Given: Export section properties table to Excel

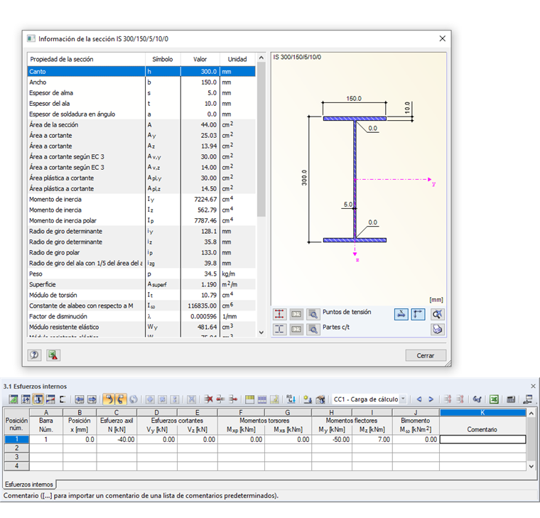Looking at the screenshot, I should click(x=53, y=355).
